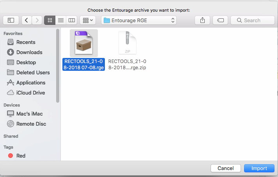
Task: Click the Remote Disc icon
Action: click(11, 124)
